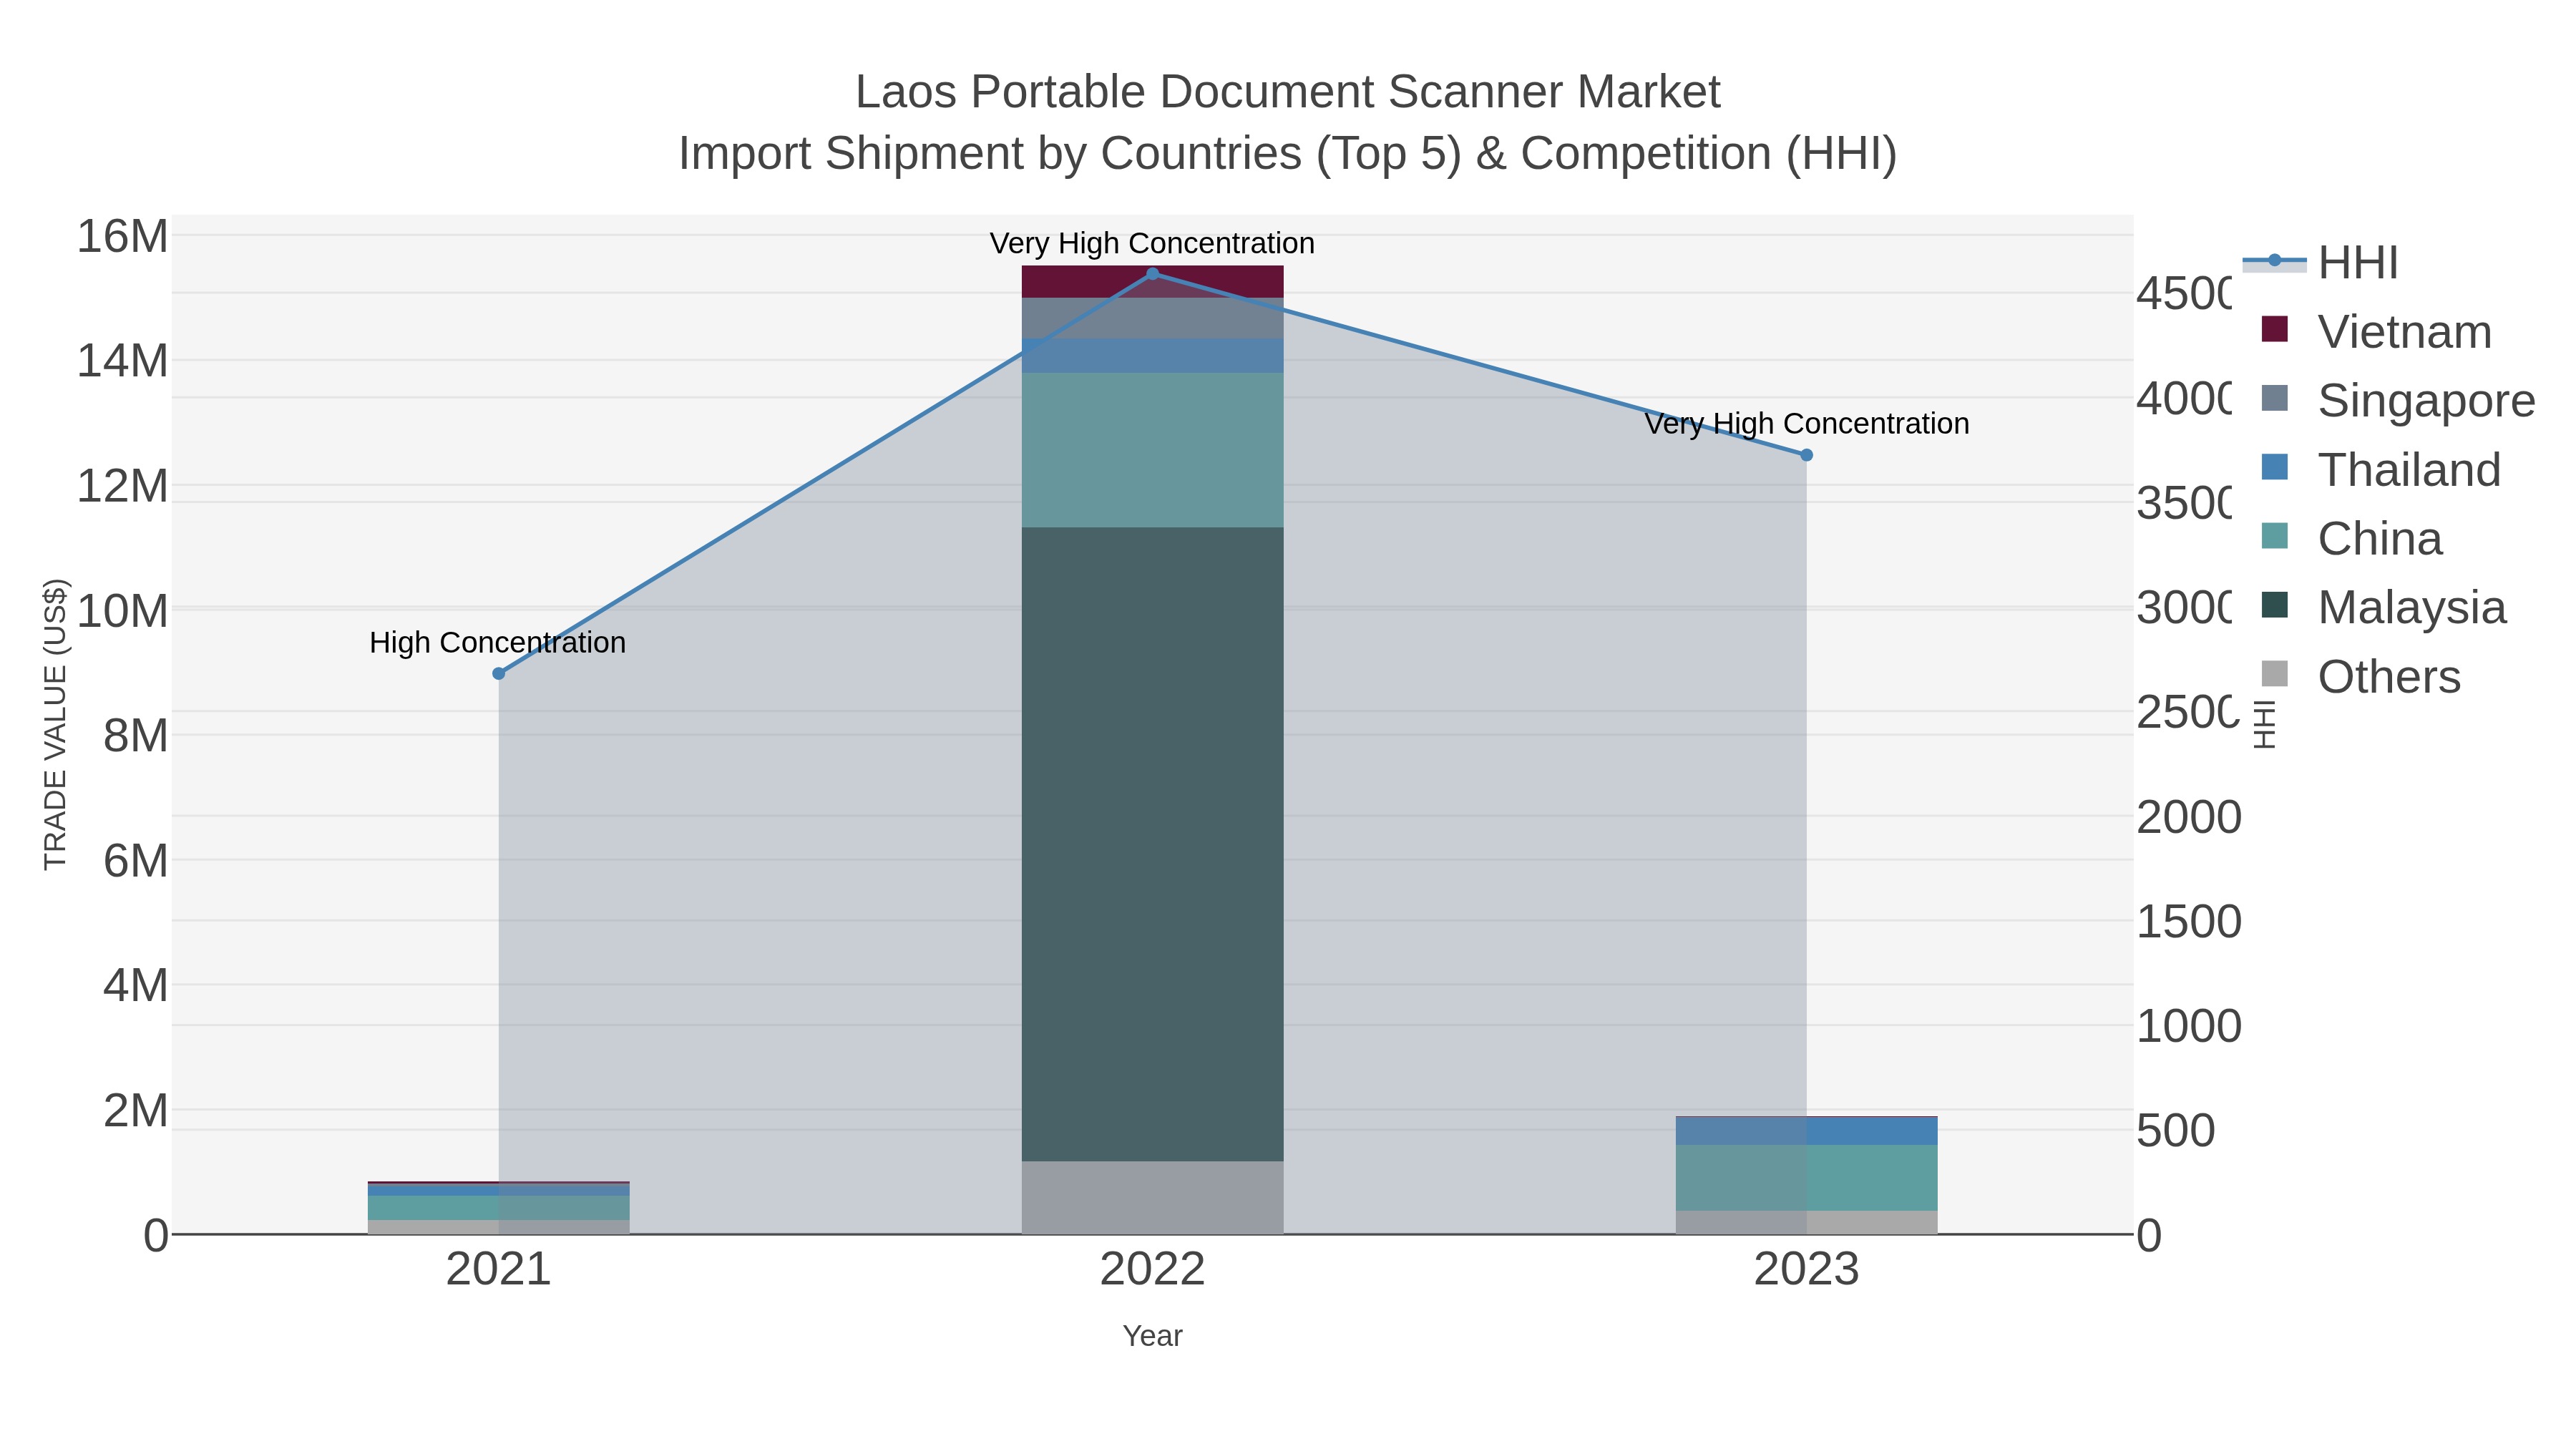
Task: Click Thailand segment of 2023 bar
Action: (x=1806, y=1131)
